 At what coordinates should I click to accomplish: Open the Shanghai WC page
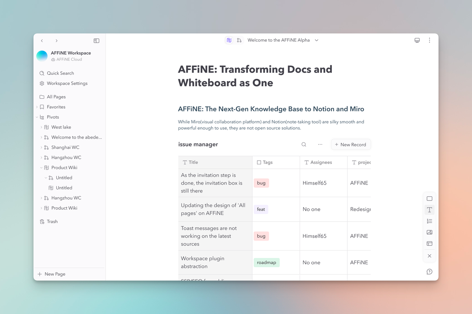click(65, 147)
